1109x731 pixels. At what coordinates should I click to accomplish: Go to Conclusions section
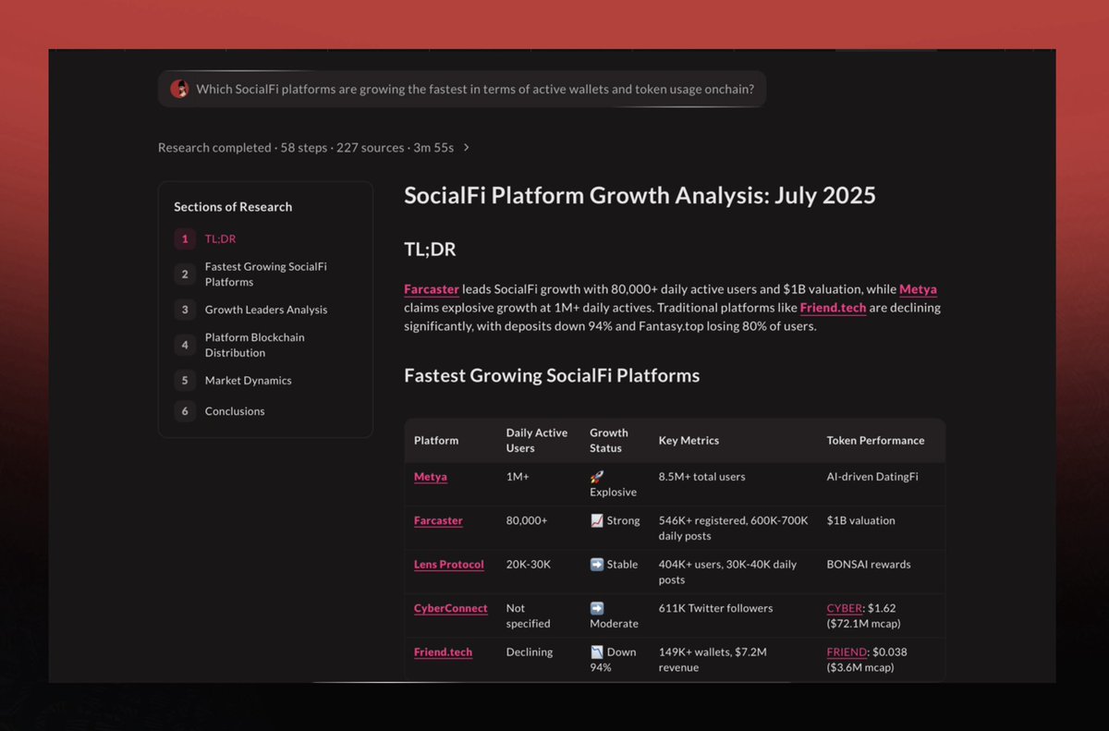click(235, 411)
